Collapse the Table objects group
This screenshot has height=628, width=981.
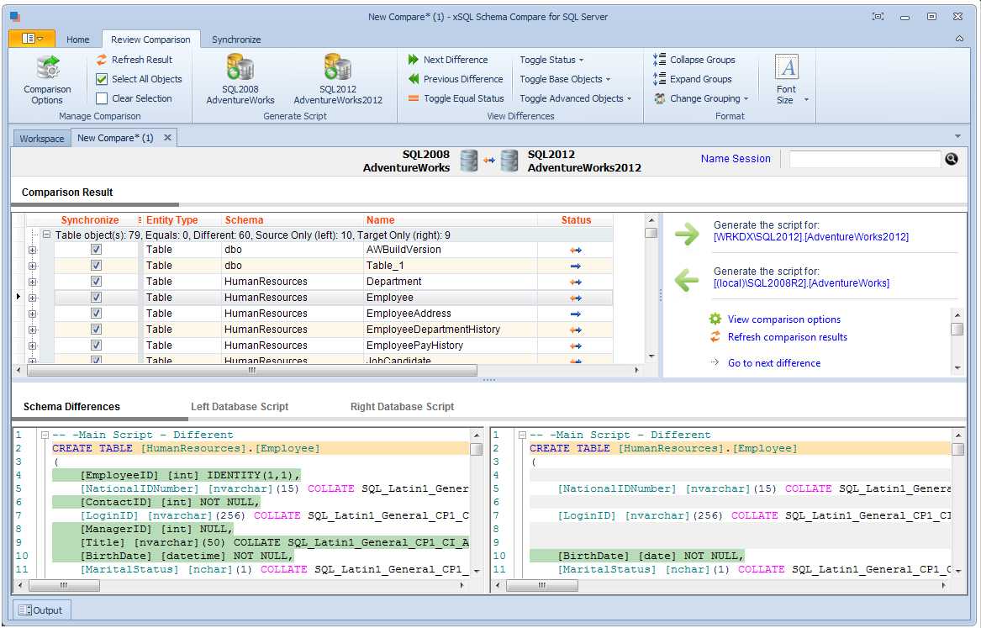click(46, 235)
